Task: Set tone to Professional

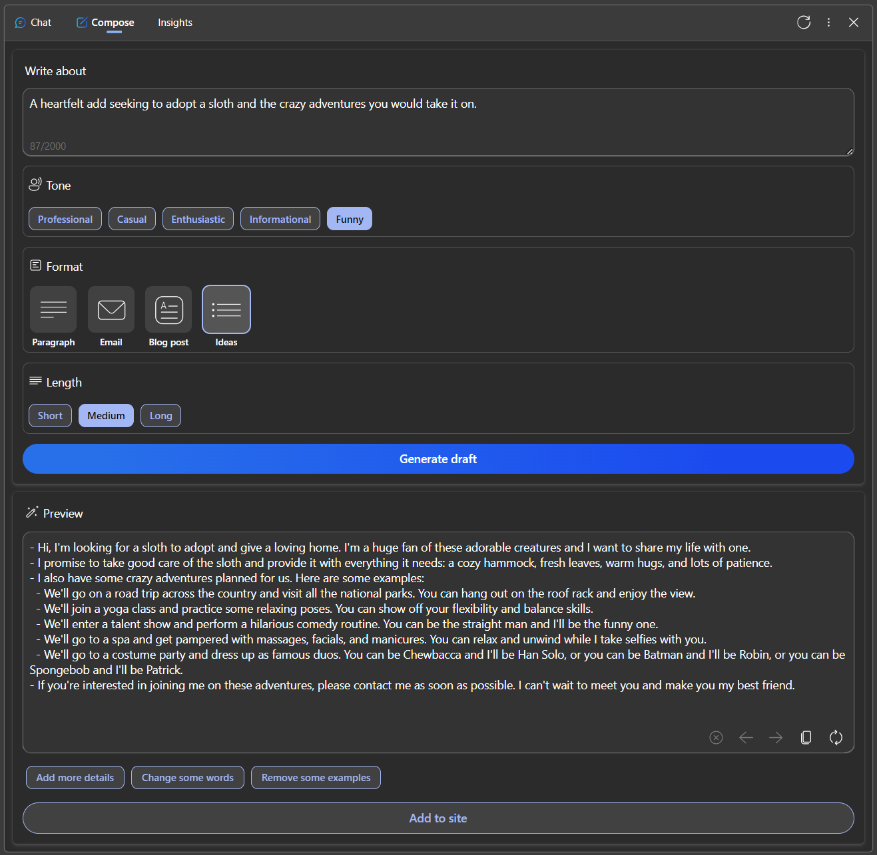Action: tap(65, 219)
